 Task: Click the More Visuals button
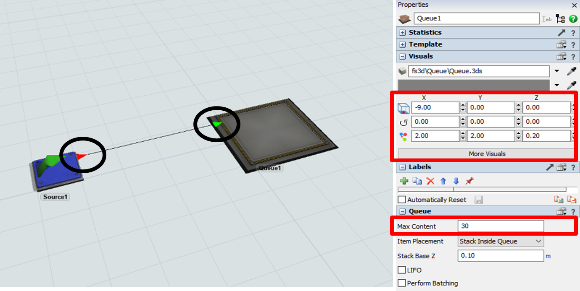(x=487, y=154)
